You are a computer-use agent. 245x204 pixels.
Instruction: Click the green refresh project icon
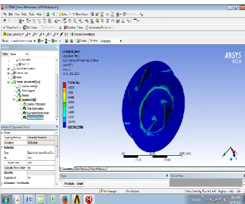pos(48,14)
